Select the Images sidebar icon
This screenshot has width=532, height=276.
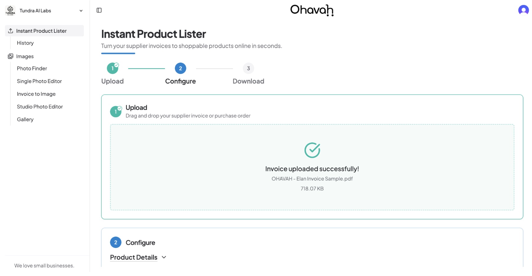[x=11, y=56]
